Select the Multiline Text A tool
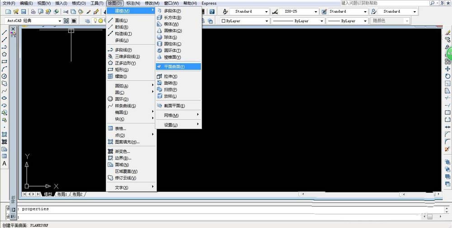This screenshot has width=452, height=228. click(5, 164)
